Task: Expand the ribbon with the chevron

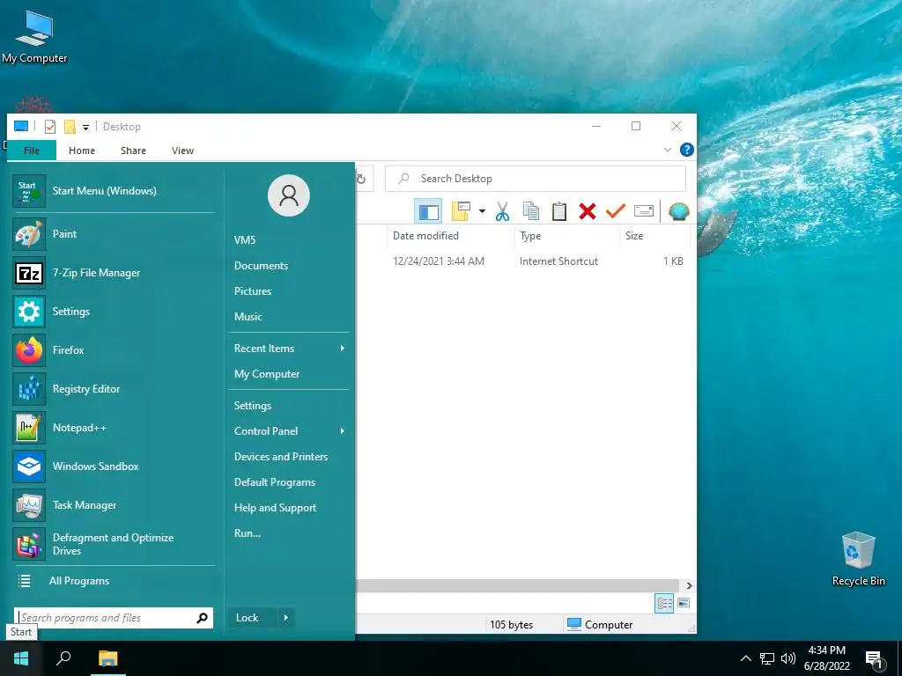Action: click(668, 150)
